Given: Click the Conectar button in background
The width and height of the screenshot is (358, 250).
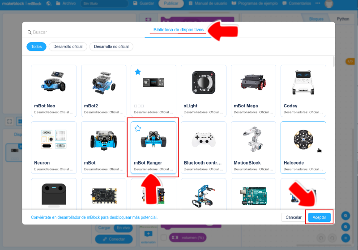Looking at the screenshot, I should click(x=114, y=239).
